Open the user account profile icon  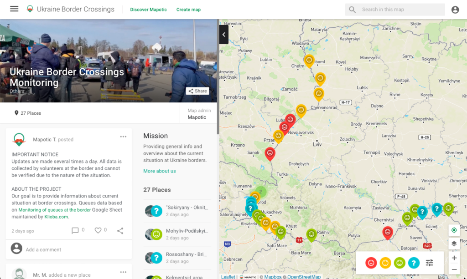tap(455, 10)
